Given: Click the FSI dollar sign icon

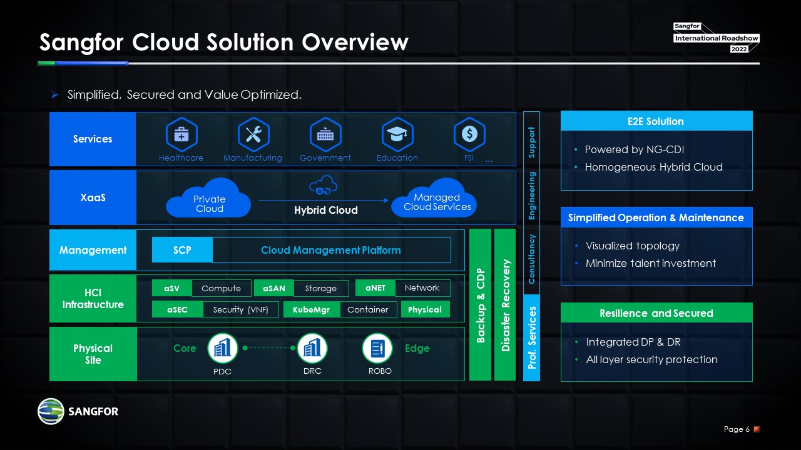Looking at the screenshot, I should pyautogui.click(x=469, y=134).
